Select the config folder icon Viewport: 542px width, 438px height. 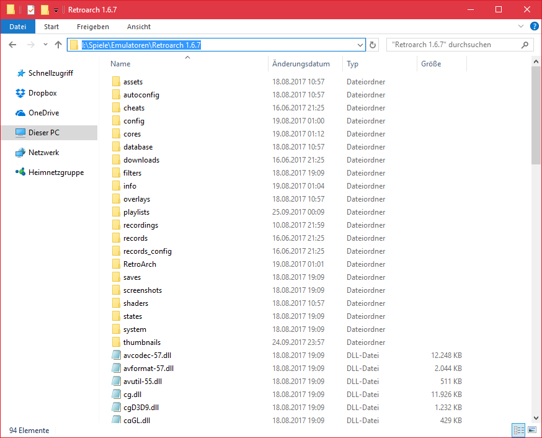point(116,120)
